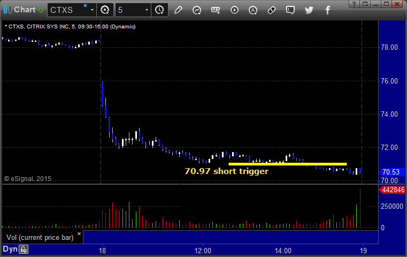Viewport: 407px width, 257px height.
Task: Click the help question mark button
Action: click(354, 4)
